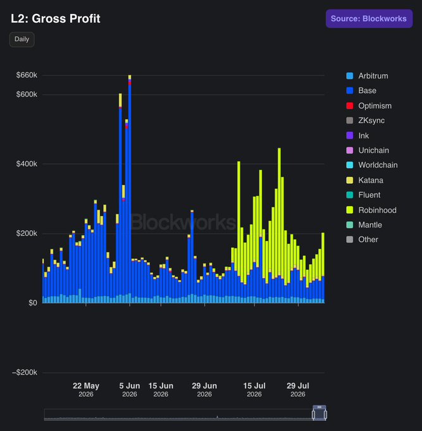
Task: Click the Mantle legend label
Action: pos(370,225)
